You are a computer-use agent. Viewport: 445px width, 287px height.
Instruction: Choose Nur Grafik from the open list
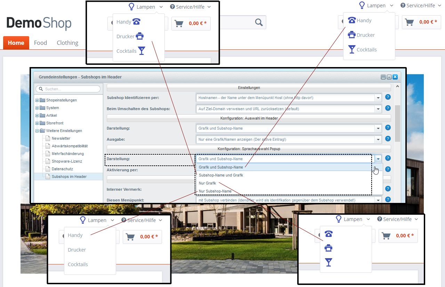click(289, 183)
